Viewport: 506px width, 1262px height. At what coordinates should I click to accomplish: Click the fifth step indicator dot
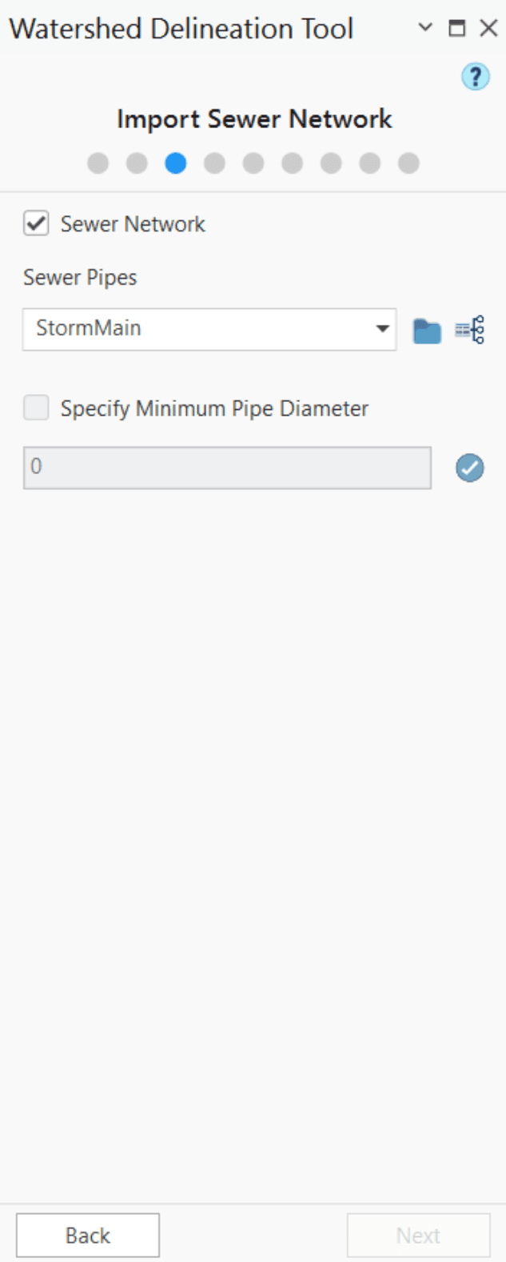254,163
